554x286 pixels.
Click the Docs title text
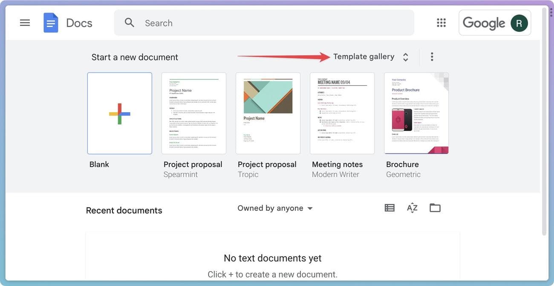(x=79, y=23)
